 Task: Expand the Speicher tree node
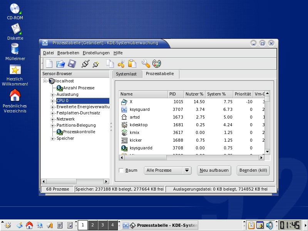tap(53, 139)
